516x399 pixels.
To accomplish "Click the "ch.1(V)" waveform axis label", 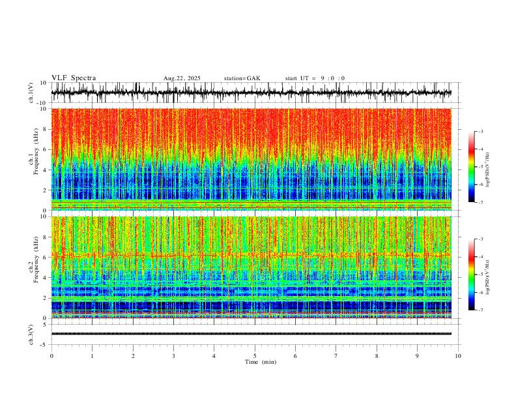I will click(31, 93).
